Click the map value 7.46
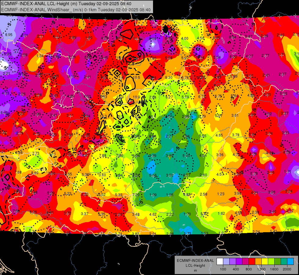Viewport: 299px width, 275px height. click(x=119, y=156)
